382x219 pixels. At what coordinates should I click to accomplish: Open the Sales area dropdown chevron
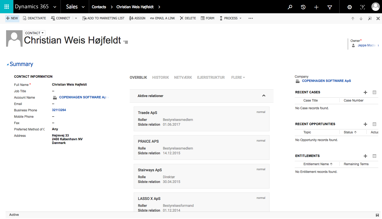coord(83,7)
